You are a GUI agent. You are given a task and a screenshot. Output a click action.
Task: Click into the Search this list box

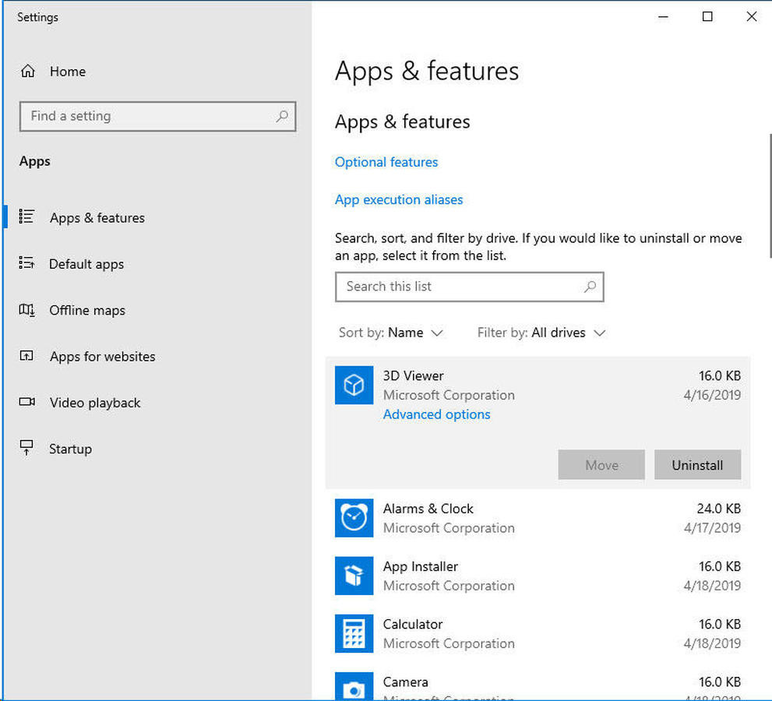coord(469,287)
